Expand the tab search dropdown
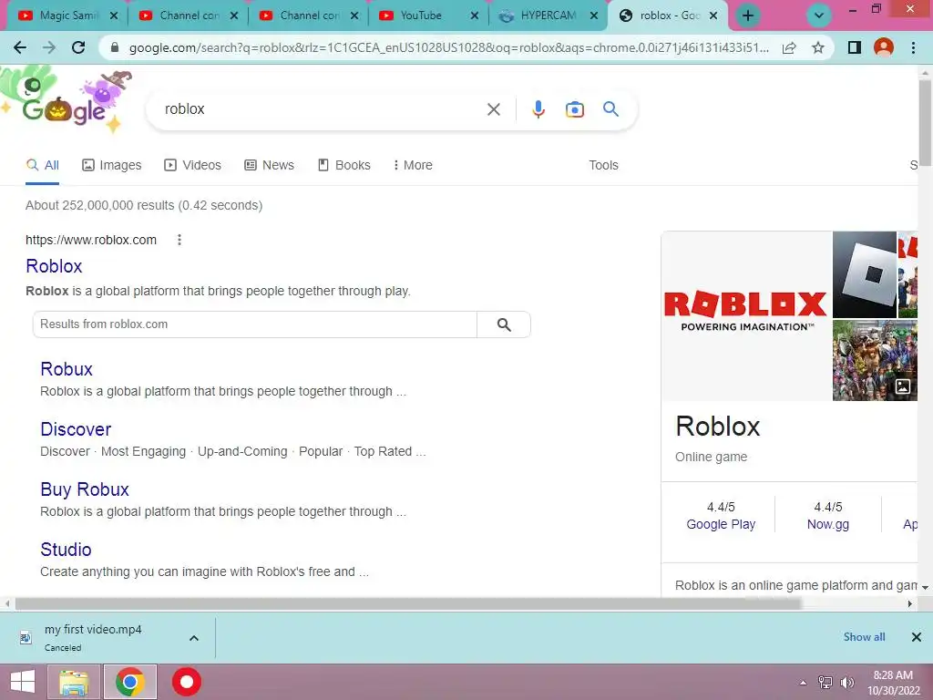The height and width of the screenshot is (700, 933). 819,15
